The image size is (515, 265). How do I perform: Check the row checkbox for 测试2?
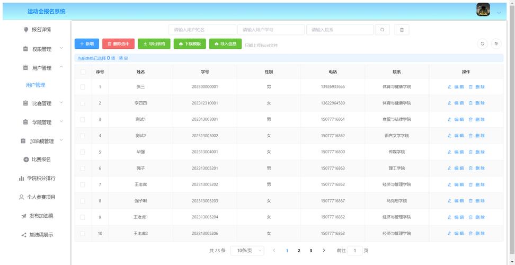click(x=83, y=136)
